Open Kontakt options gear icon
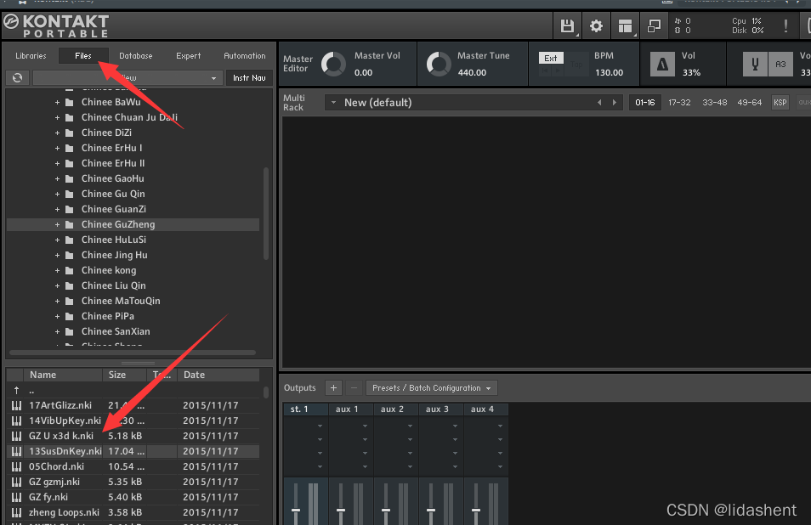 597,25
